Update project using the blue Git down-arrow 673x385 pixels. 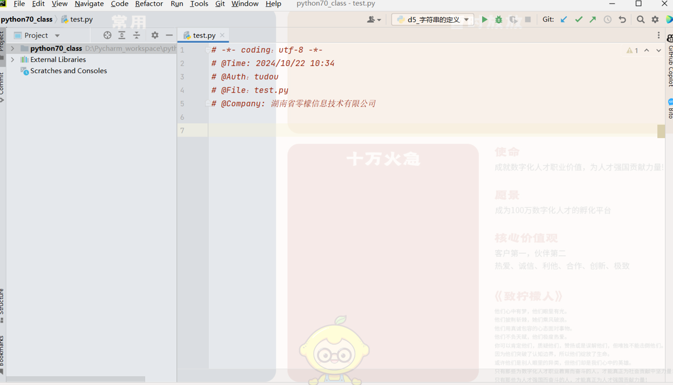pyautogui.click(x=563, y=19)
